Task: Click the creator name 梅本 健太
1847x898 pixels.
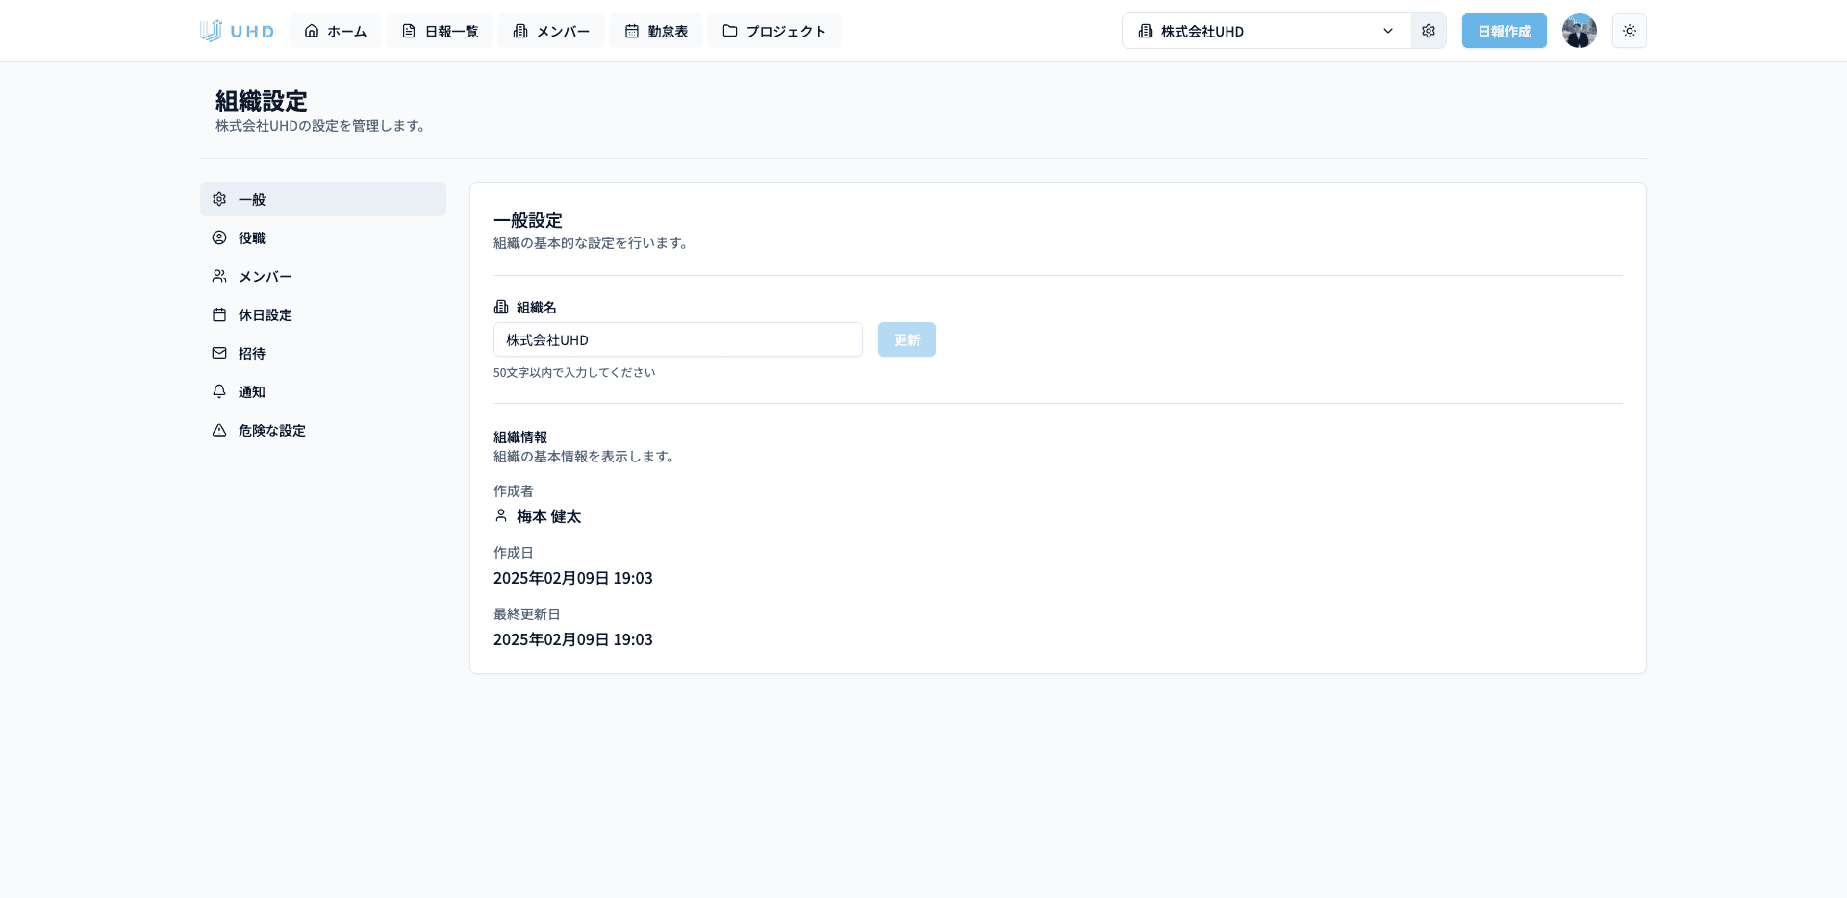Action: (x=549, y=516)
